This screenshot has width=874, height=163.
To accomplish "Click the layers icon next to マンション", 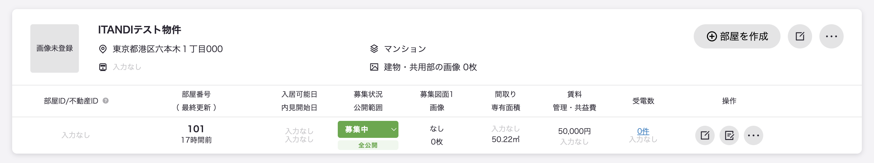I will 374,49.
